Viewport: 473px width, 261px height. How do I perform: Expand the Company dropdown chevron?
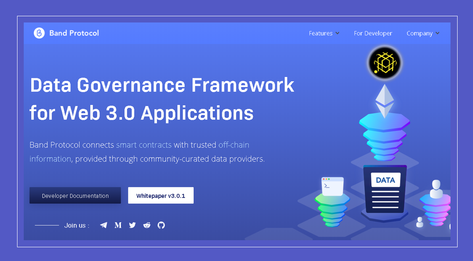click(x=438, y=33)
